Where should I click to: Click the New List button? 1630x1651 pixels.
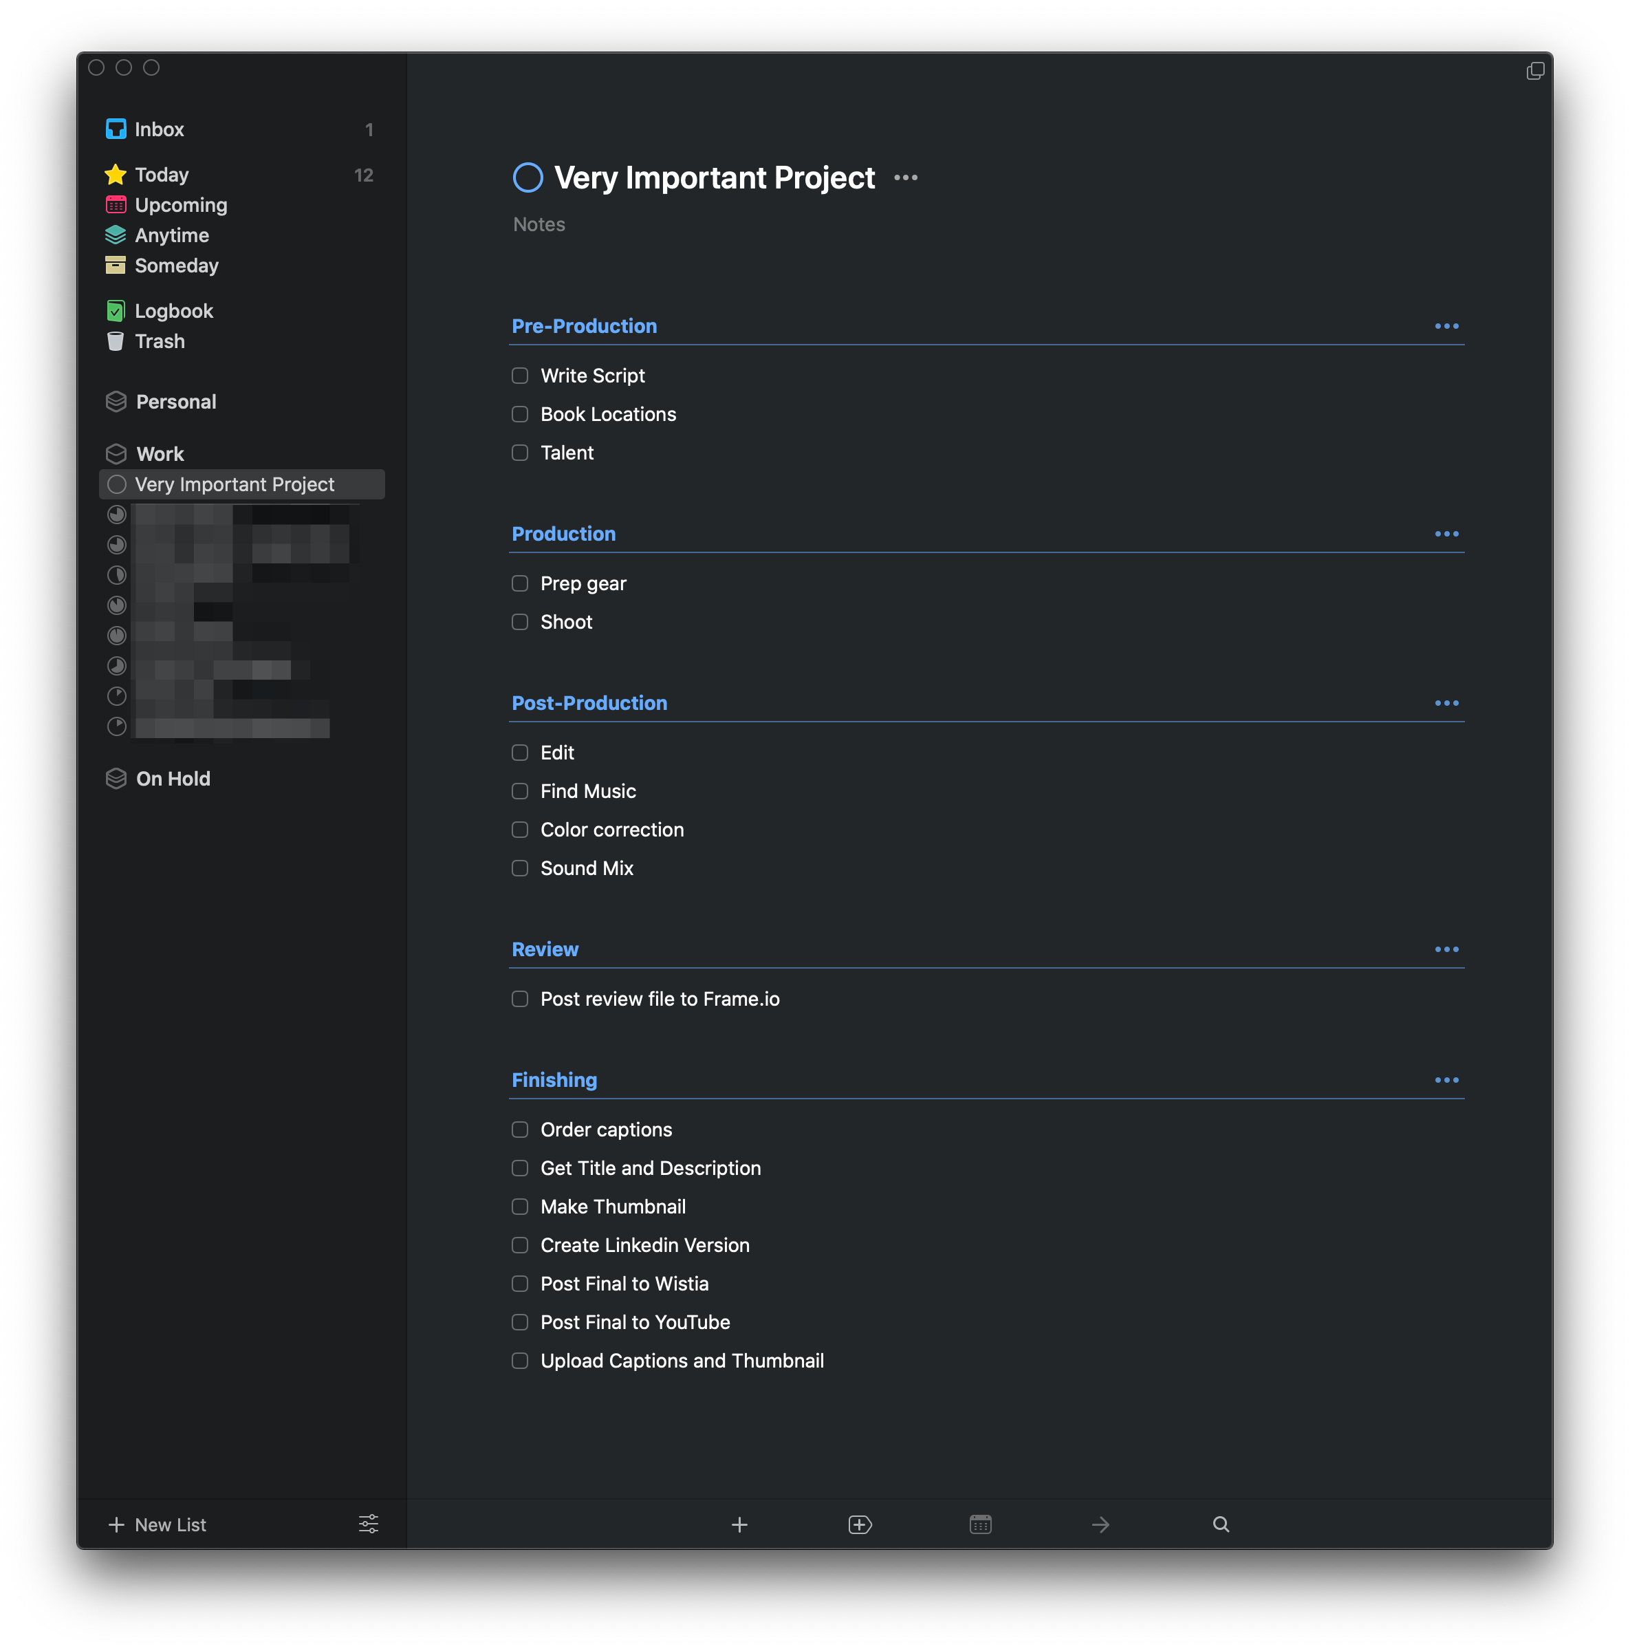157,1524
